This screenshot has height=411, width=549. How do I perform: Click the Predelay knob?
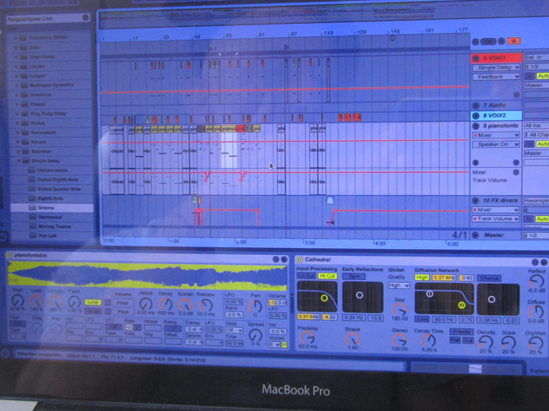coord(307,338)
